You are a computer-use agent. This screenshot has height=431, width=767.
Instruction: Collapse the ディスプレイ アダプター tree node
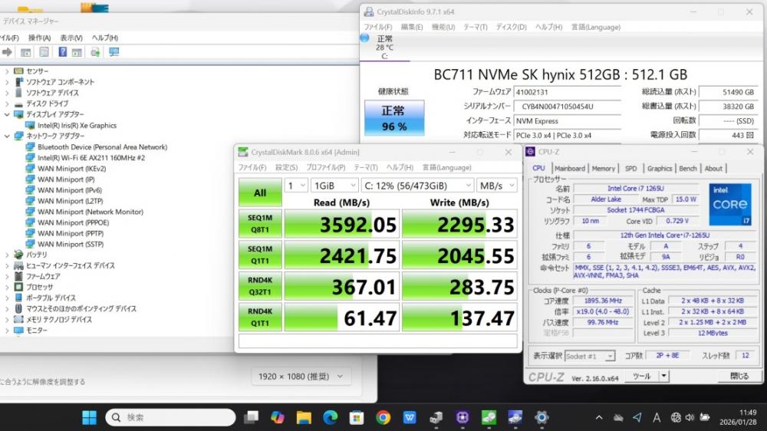[8, 114]
